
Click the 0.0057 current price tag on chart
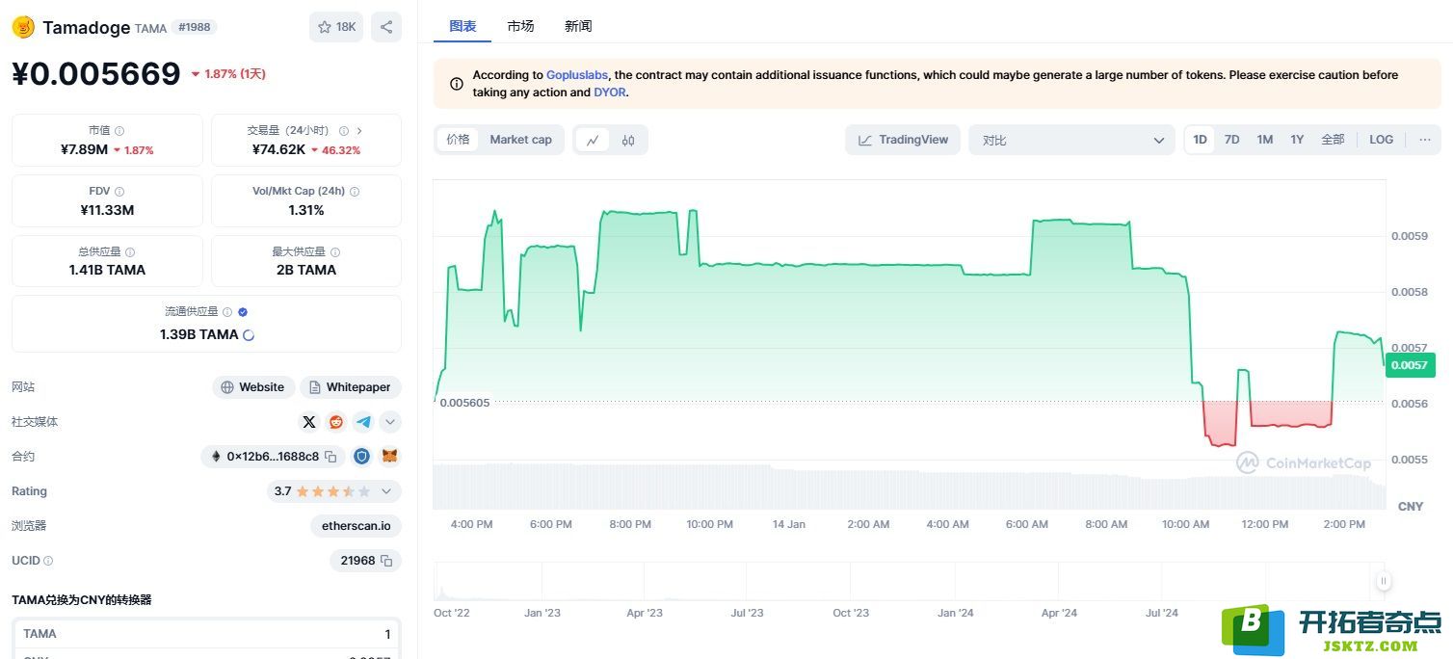(x=1410, y=365)
